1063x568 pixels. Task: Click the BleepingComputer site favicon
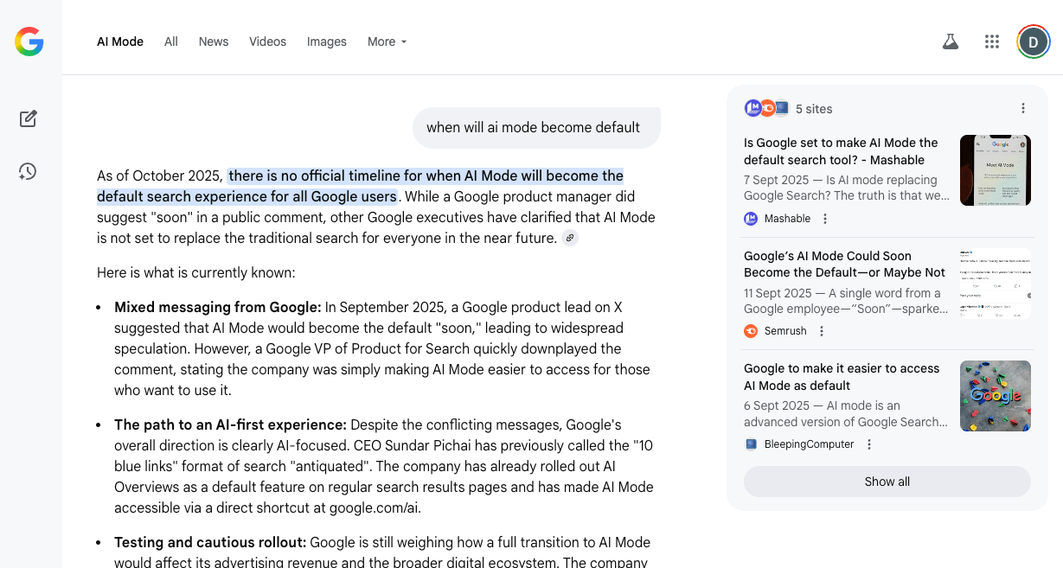pos(751,444)
